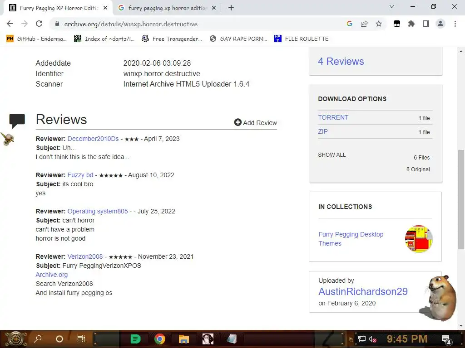465x348 pixels.
Task: Click the forward navigation arrow
Action: pyautogui.click(x=25, y=24)
